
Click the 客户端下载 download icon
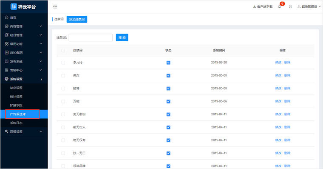point(255,7)
